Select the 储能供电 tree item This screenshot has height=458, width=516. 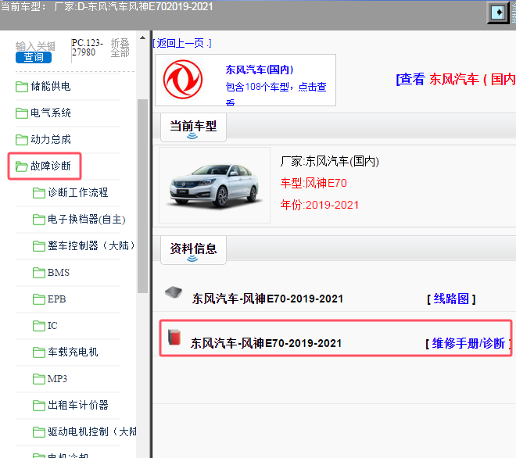pyautogui.click(x=51, y=87)
